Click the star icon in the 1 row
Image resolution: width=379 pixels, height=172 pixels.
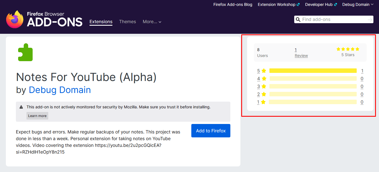263,102
